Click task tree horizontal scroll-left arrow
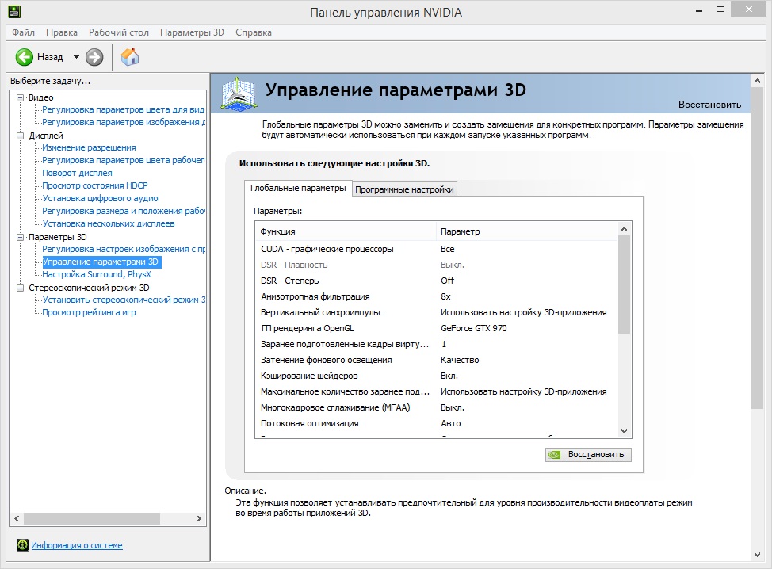Image resolution: width=772 pixels, height=569 pixels. tap(17, 519)
